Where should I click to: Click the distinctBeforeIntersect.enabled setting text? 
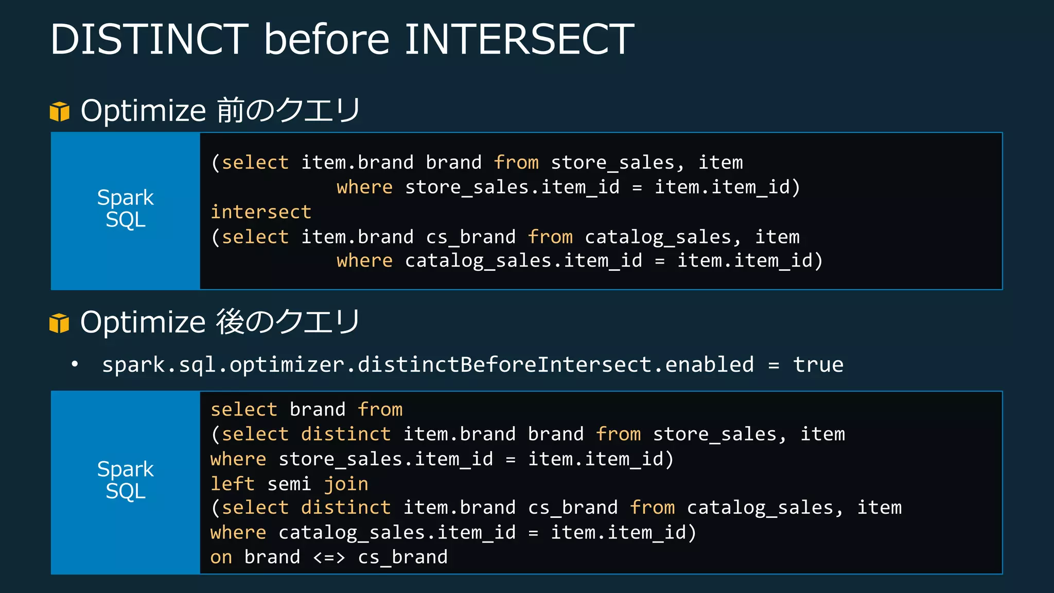click(472, 364)
